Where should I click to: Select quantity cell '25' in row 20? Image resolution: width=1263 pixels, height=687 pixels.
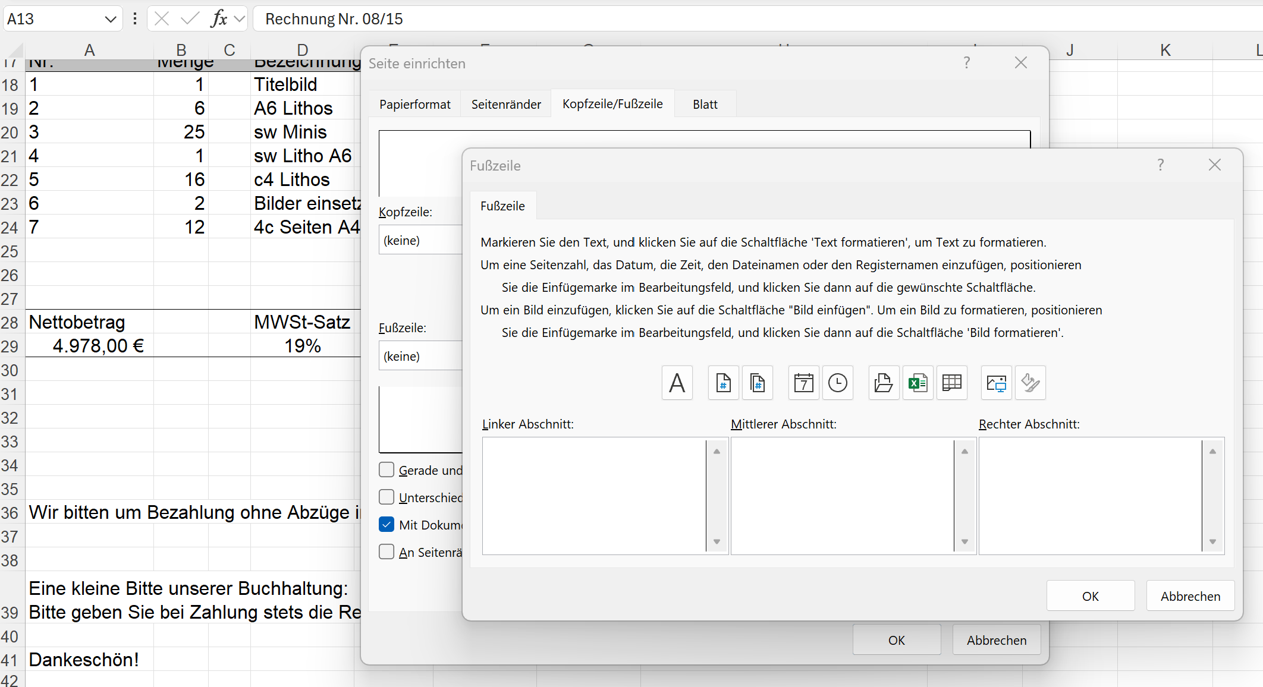(x=181, y=132)
